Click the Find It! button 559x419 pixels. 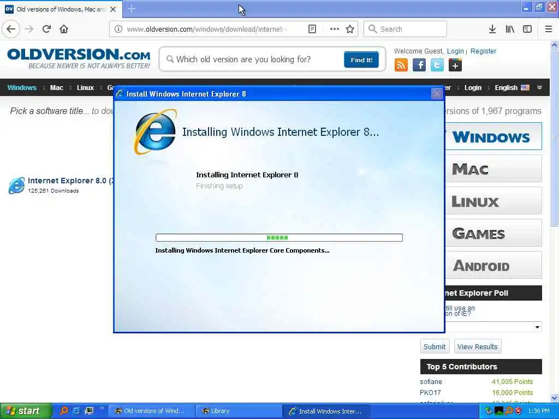click(361, 59)
